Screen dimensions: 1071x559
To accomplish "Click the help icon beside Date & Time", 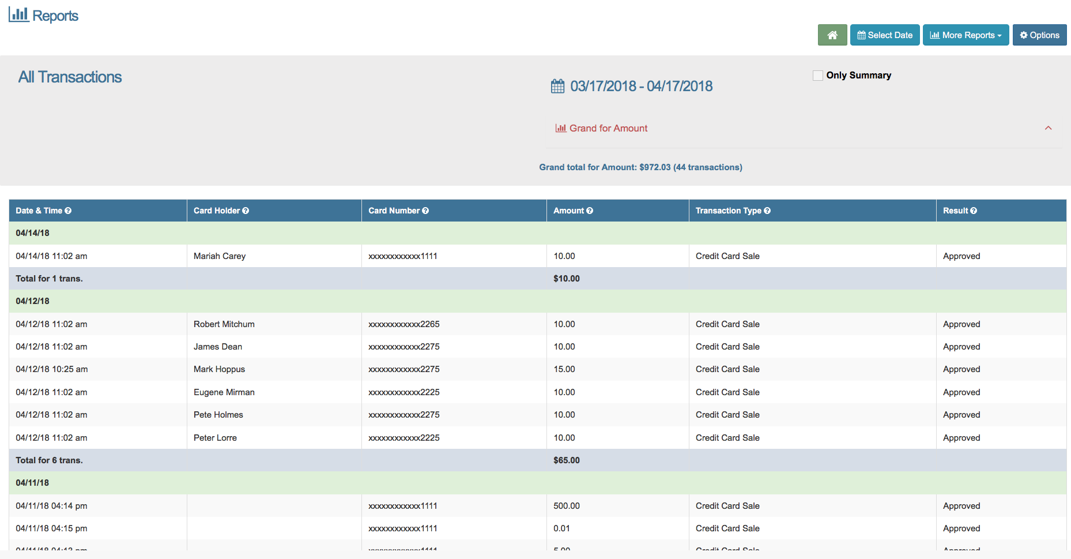I will point(69,211).
